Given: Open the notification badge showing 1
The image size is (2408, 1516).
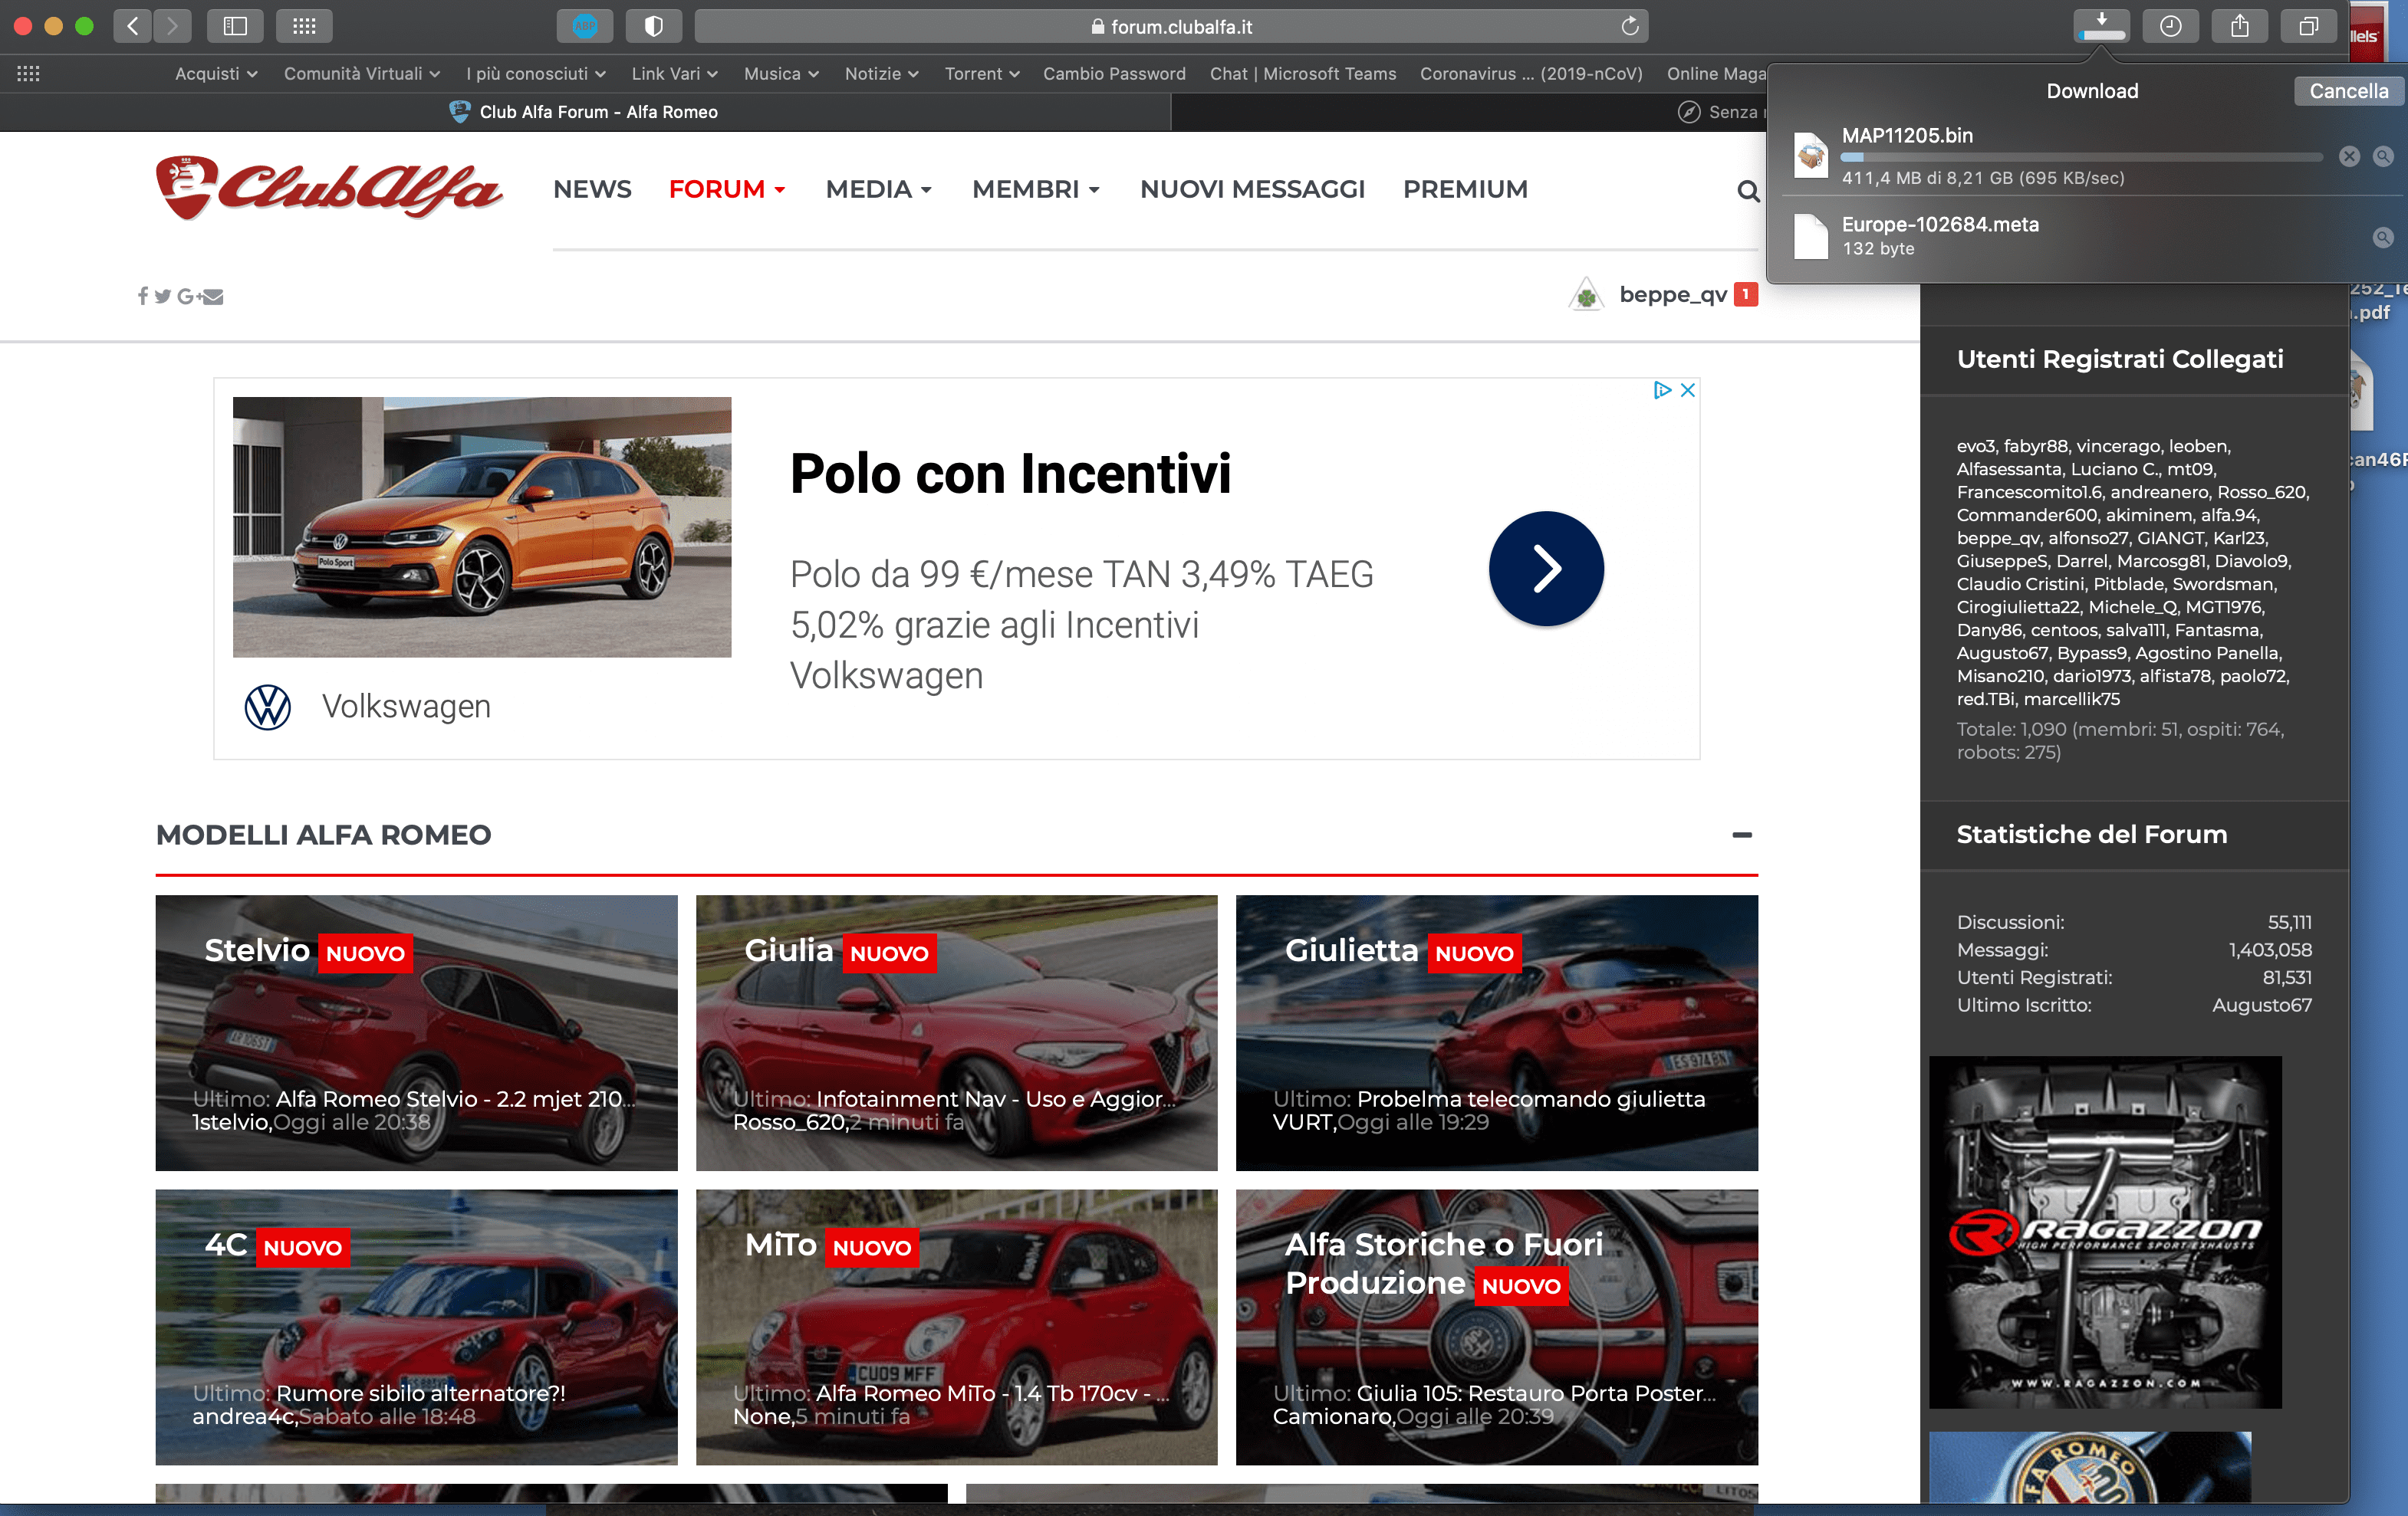Looking at the screenshot, I should click(1746, 294).
